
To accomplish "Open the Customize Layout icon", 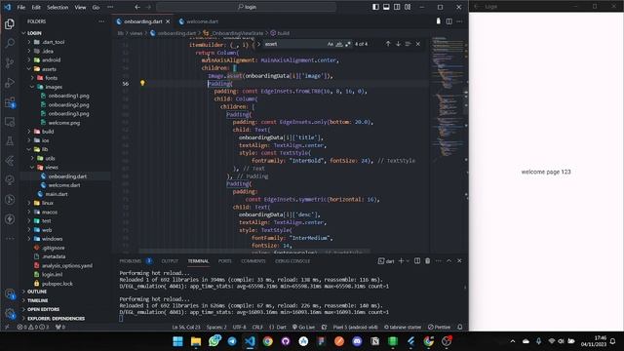I will click(408, 7).
